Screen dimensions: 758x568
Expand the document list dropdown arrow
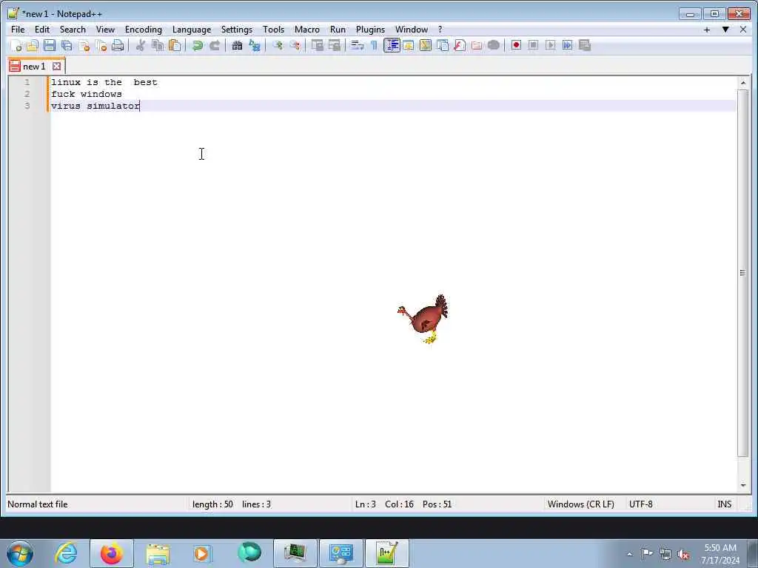point(725,30)
